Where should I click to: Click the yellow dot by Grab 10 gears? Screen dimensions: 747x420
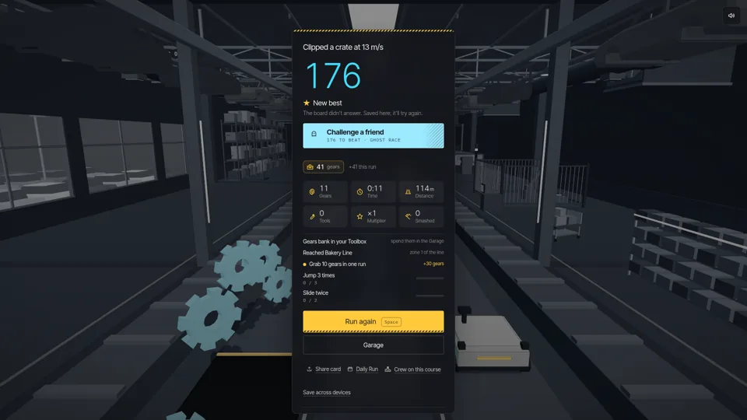304,264
